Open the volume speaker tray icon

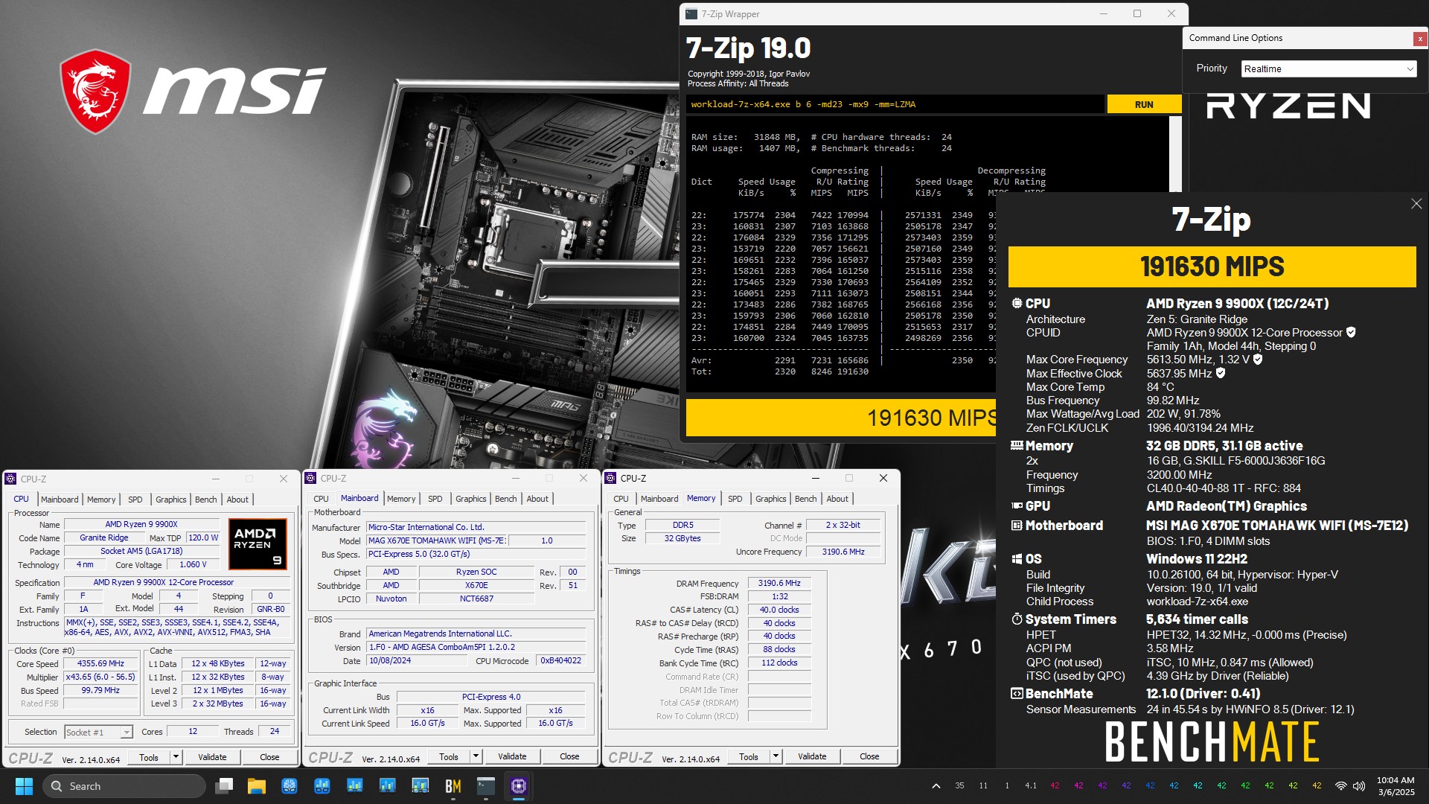(1359, 786)
